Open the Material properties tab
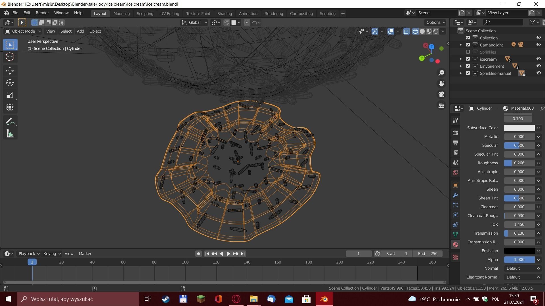This screenshot has height=306, width=545. (456, 245)
